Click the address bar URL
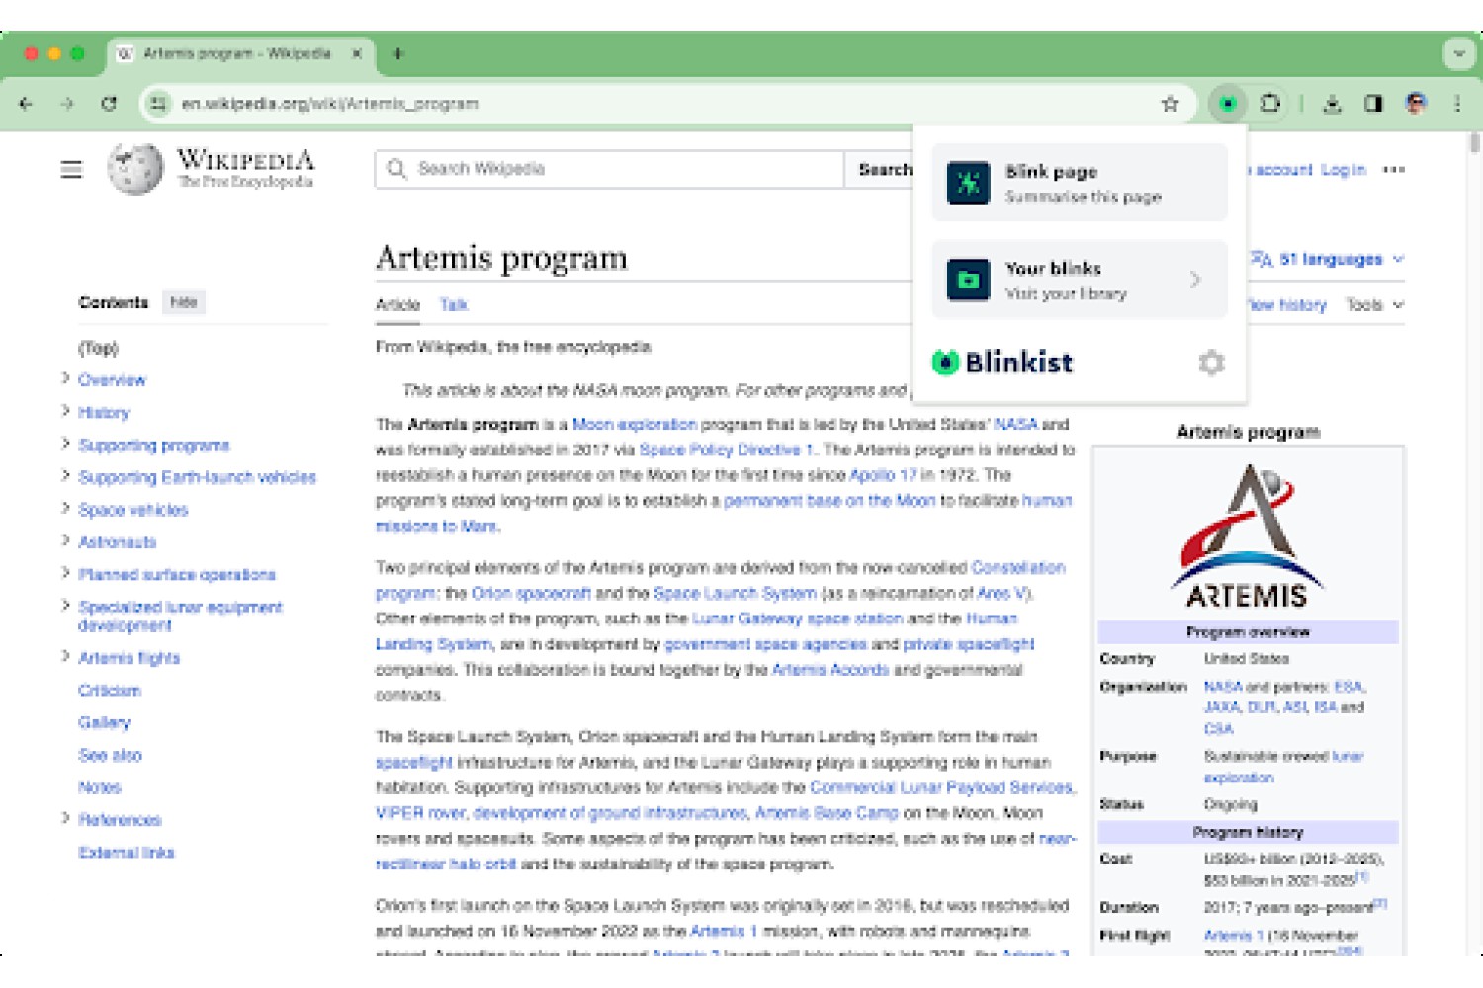 330,103
